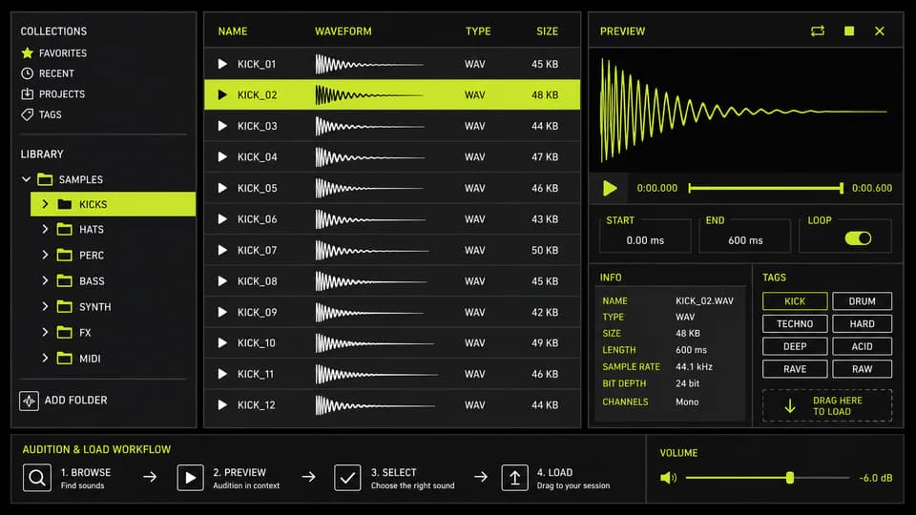The image size is (916, 515).
Task: Click the Browse magnifier icon
Action: tap(37, 478)
